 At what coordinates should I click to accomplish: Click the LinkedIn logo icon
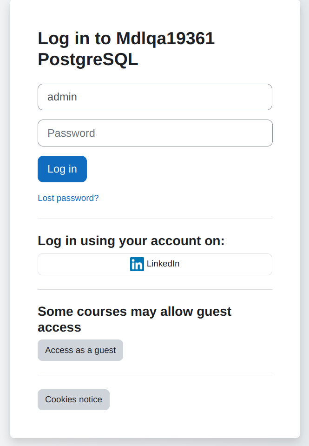point(137,264)
